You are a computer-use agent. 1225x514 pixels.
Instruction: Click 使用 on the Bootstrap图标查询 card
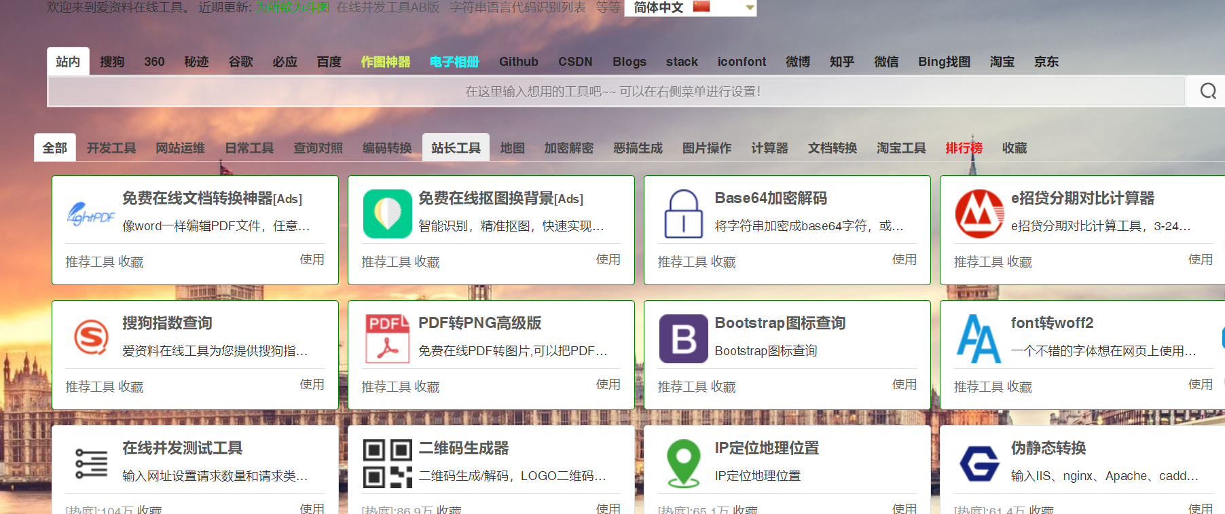(x=904, y=384)
